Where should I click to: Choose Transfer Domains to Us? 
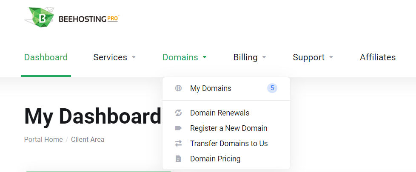click(229, 144)
